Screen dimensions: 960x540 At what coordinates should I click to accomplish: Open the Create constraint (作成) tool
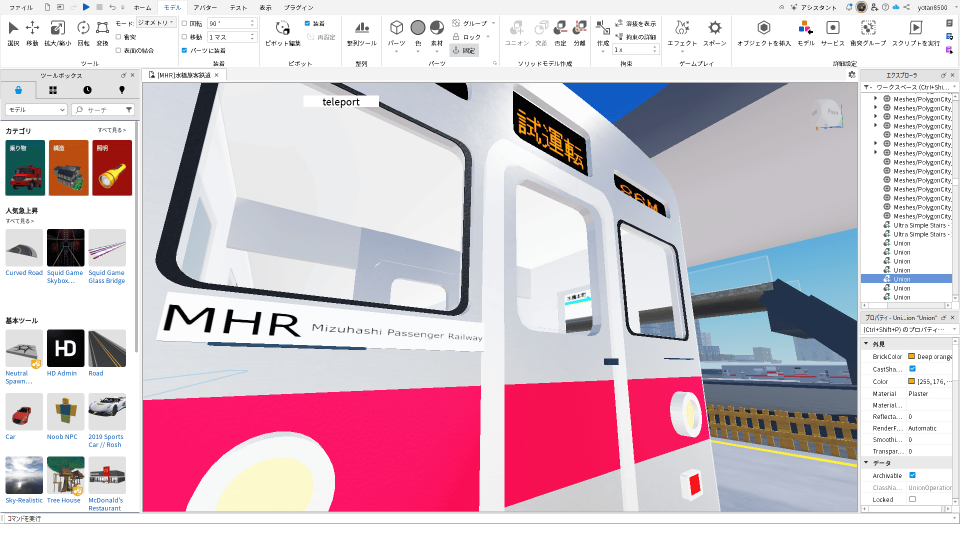[603, 34]
